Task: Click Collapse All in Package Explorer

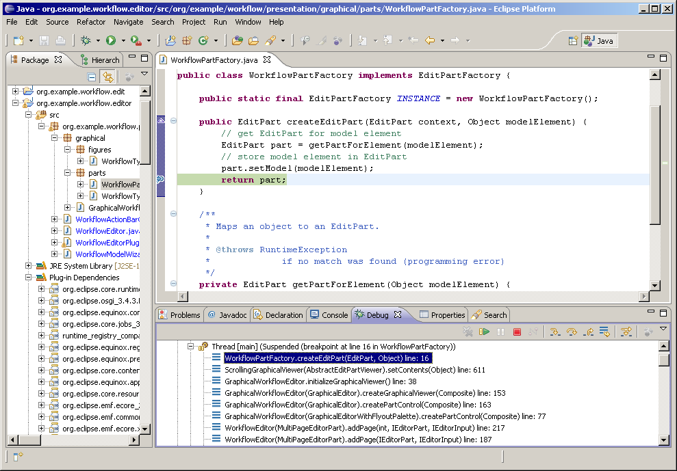Action: 92,77
